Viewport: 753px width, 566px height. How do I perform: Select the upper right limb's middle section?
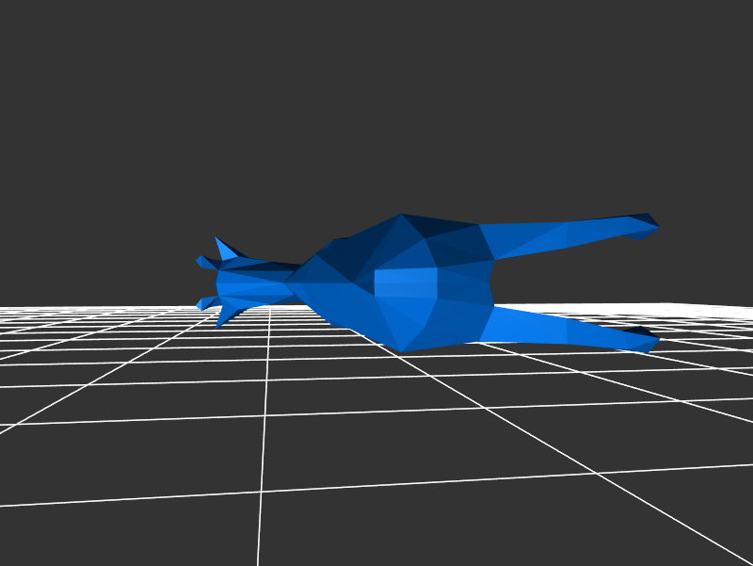(565, 235)
